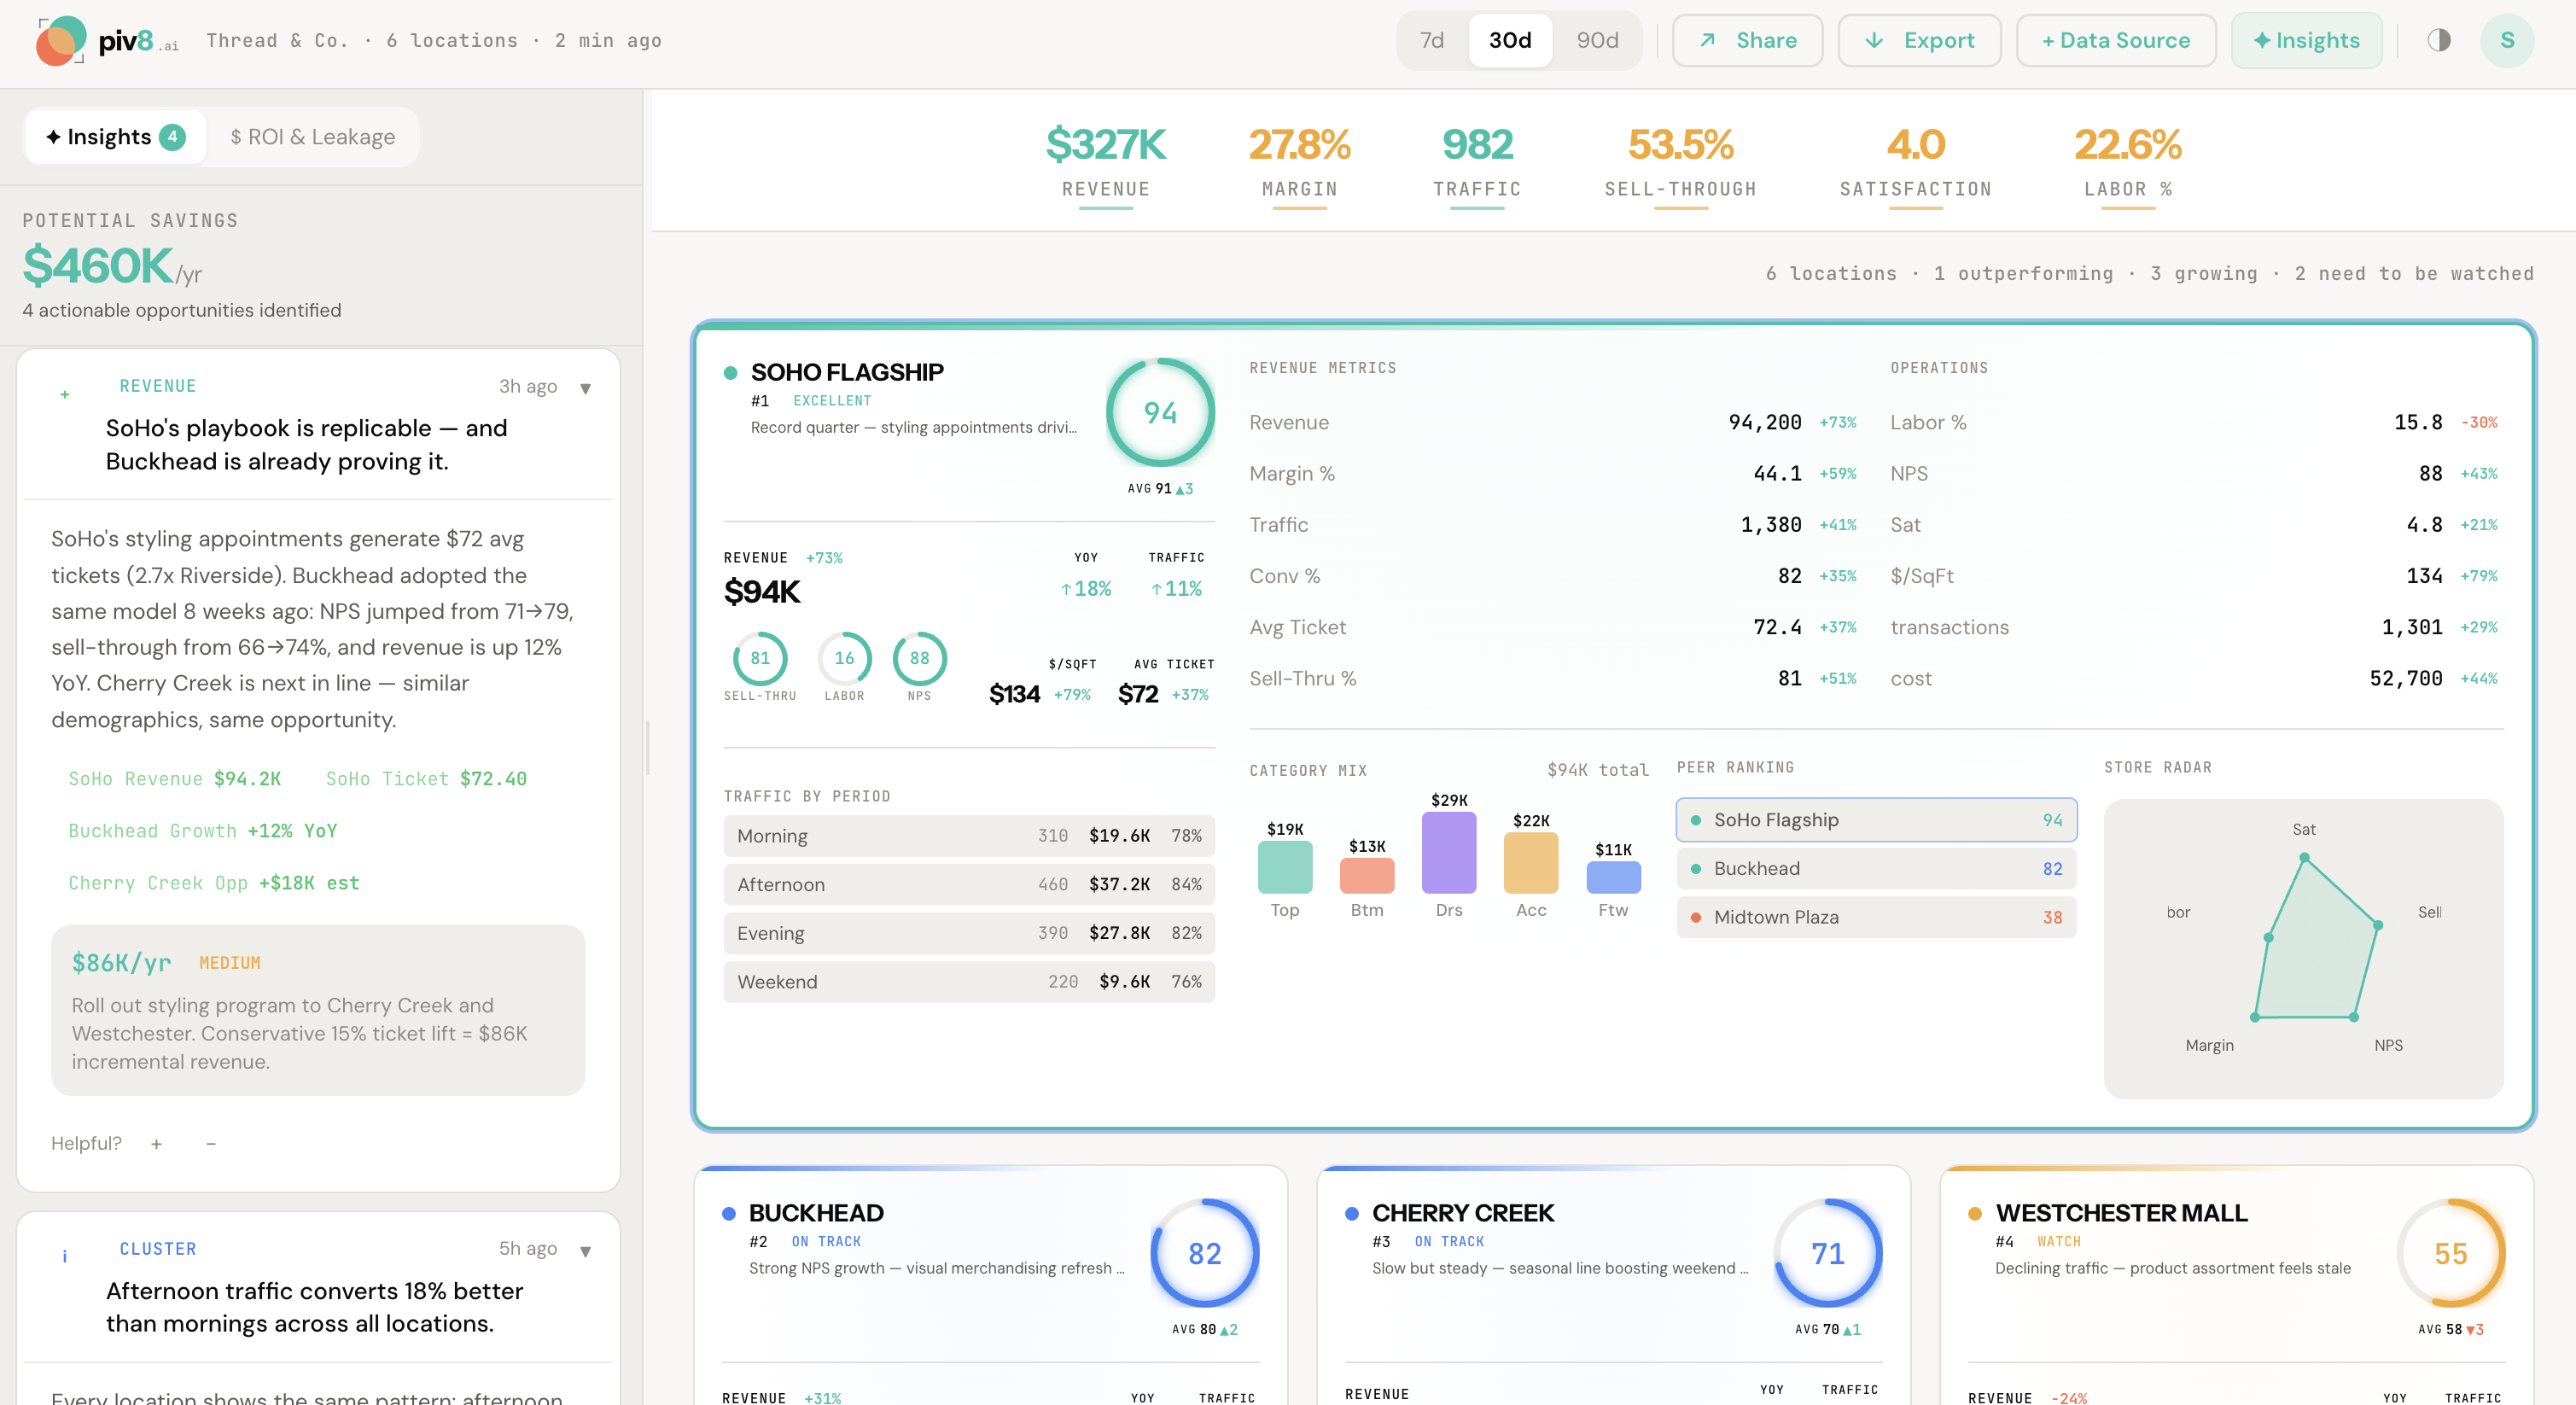The width and height of the screenshot is (2576, 1405).
Task: Open the Midtown Plaza peer ranking entry
Action: click(1875, 916)
